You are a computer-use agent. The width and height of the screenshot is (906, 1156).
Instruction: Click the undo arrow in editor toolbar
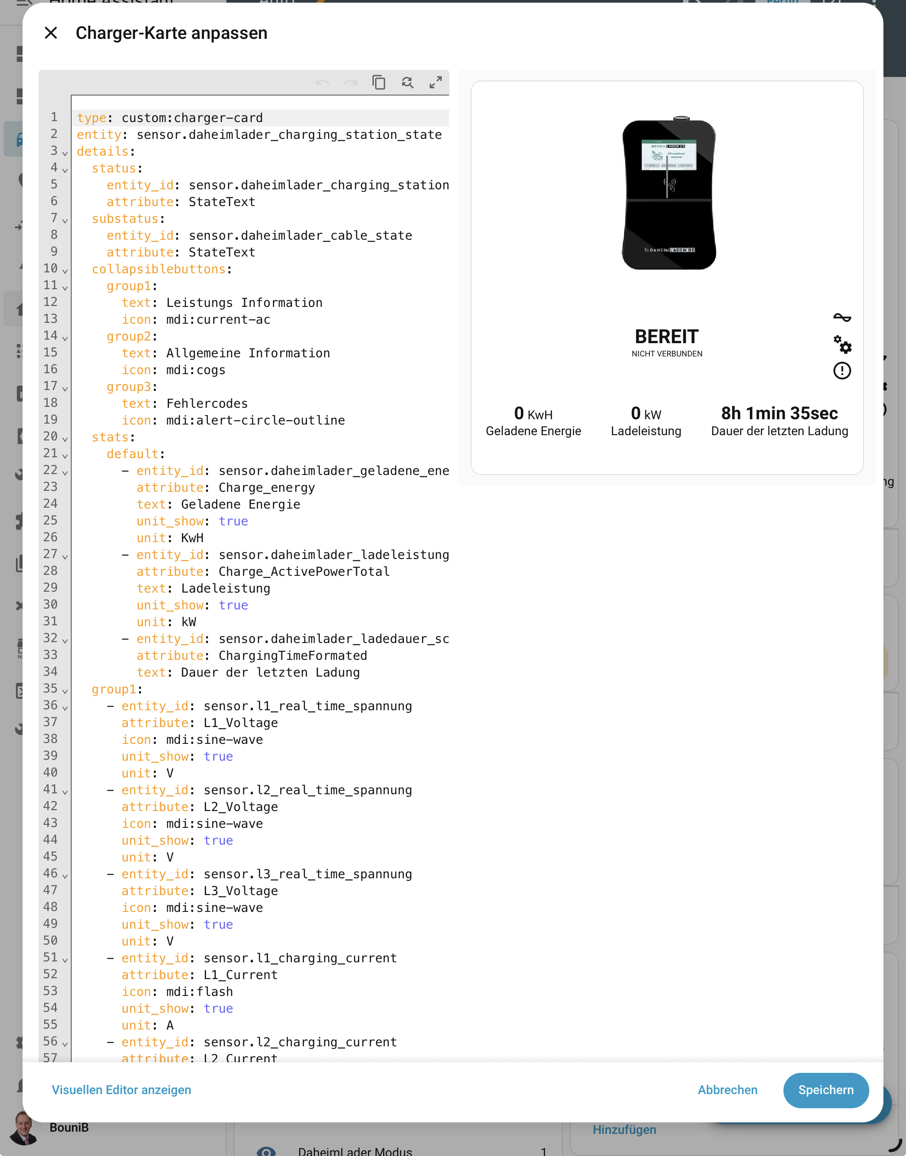322,83
